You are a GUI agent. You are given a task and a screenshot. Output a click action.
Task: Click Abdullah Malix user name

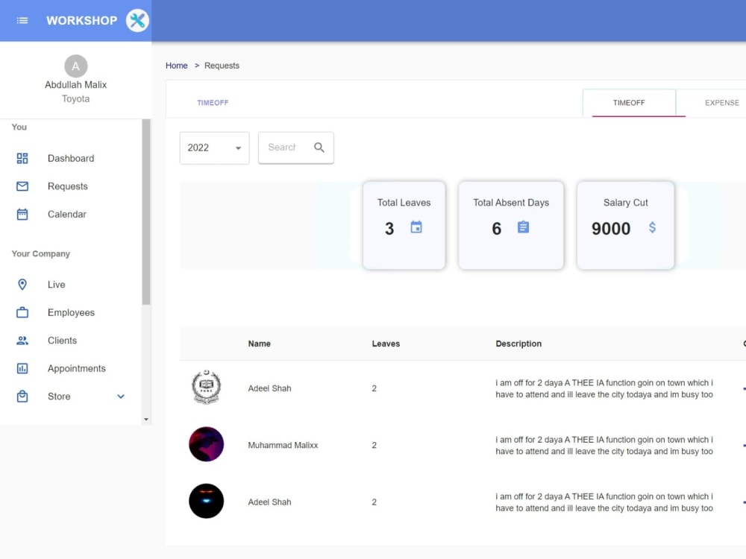[x=75, y=85]
